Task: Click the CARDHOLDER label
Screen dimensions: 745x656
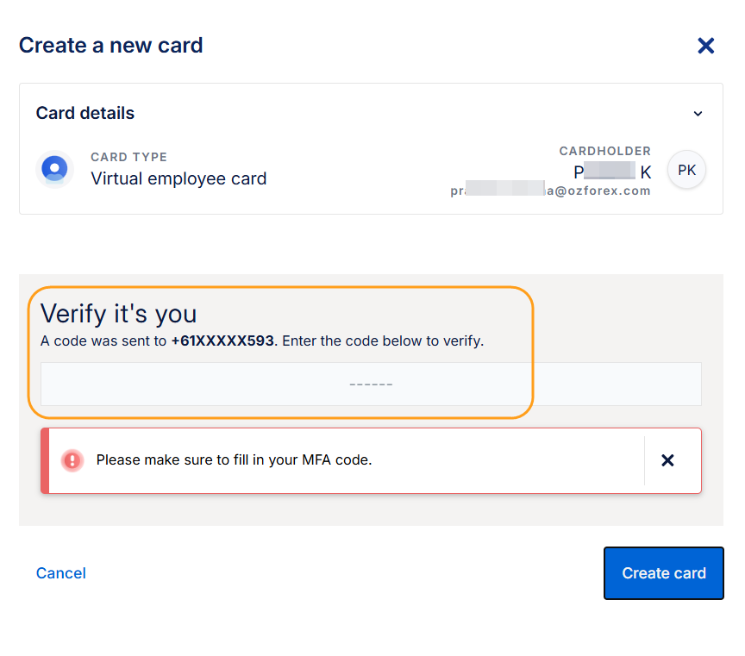Action: coord(604,151)
